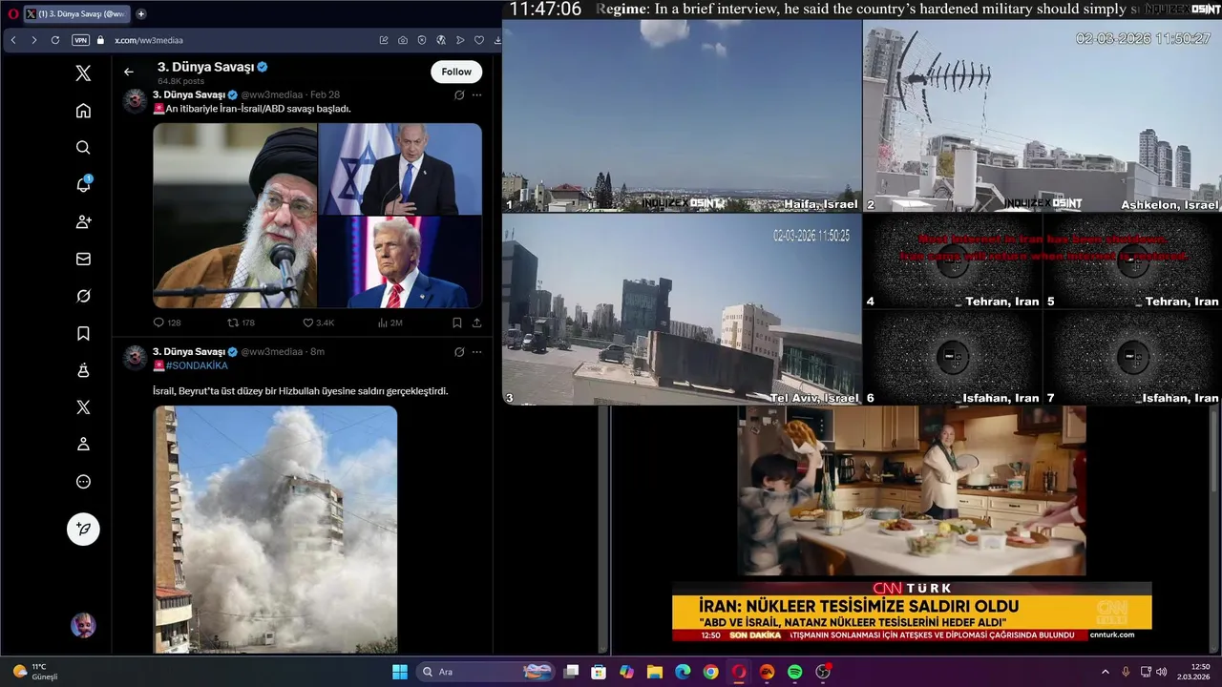Repost the Feb 28 post
The height and width of the screenshot is (687, 1222).
tap(241, 323)
